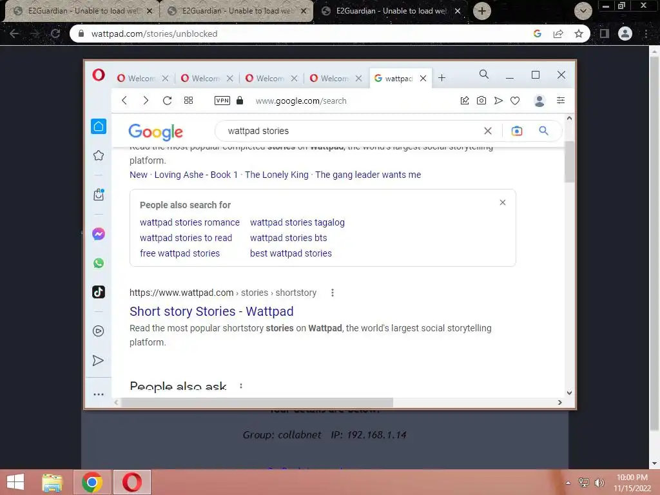Open Chrome side panel icon
This screenshot has width=660, height=495.
(605, 34)
